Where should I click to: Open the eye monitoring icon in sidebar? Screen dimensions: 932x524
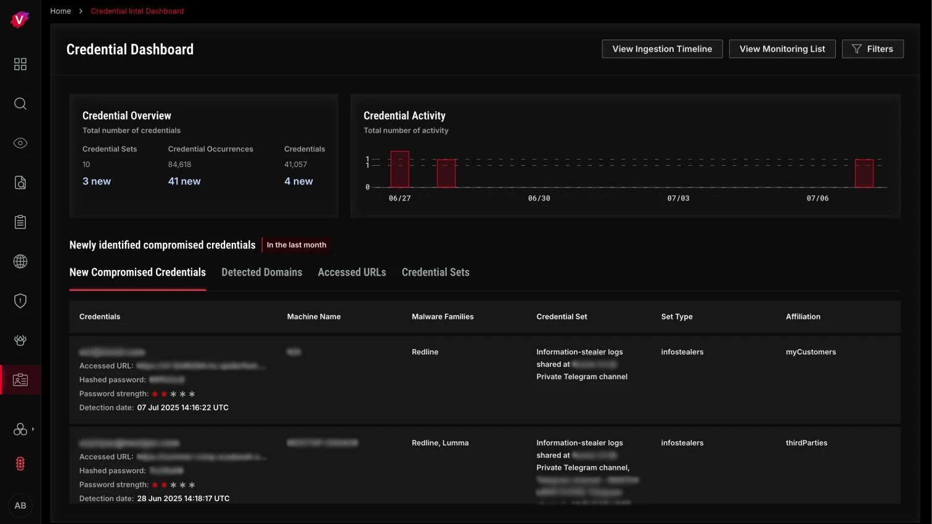[x=20, y=143]
